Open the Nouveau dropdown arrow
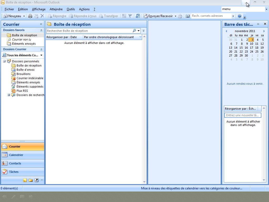 (x=24, y=16)
